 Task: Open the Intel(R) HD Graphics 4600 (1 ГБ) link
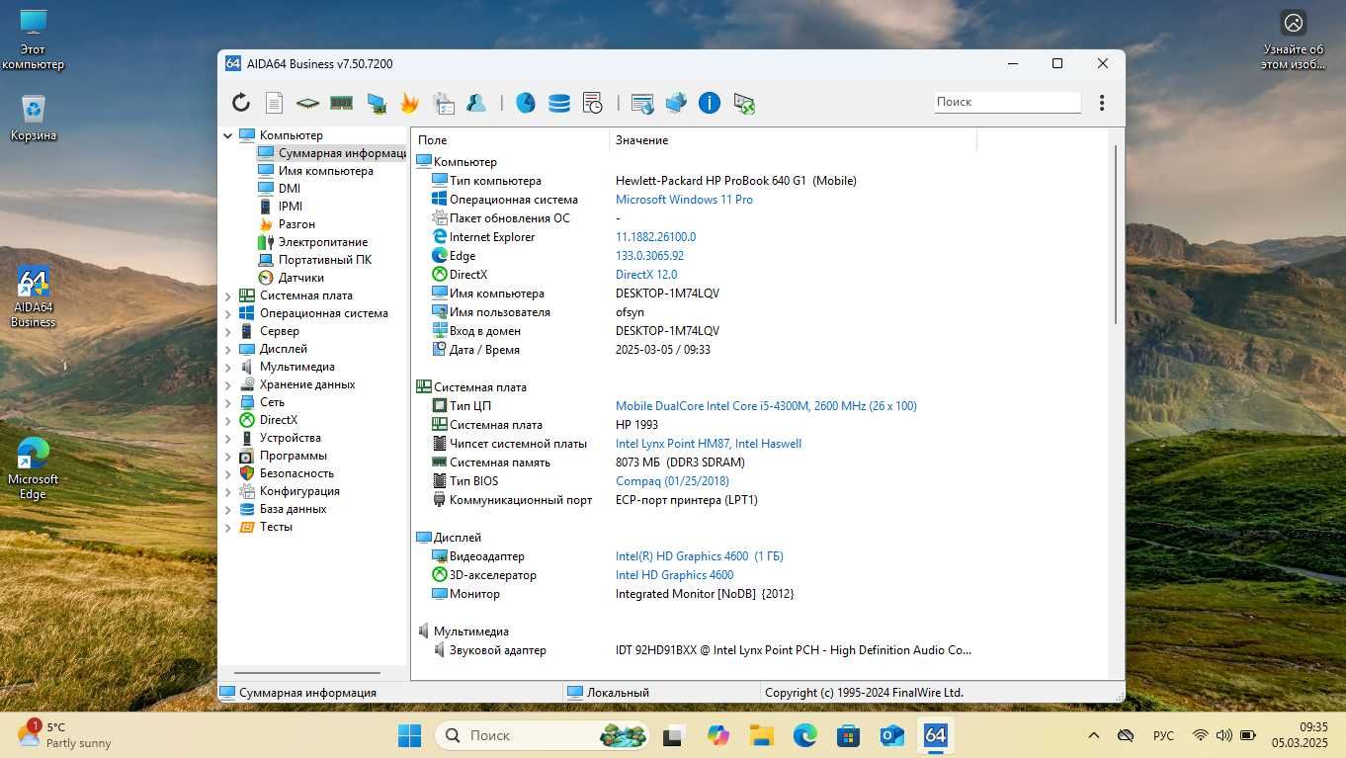pos(700,556)
